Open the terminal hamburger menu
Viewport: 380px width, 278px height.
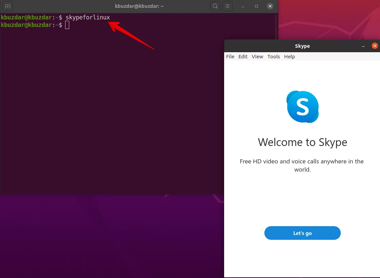click(x=227, y=6)
